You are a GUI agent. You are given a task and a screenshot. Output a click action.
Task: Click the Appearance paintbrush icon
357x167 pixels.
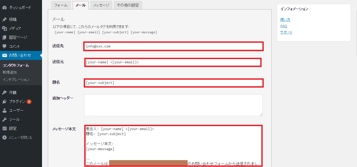point(4,93)
